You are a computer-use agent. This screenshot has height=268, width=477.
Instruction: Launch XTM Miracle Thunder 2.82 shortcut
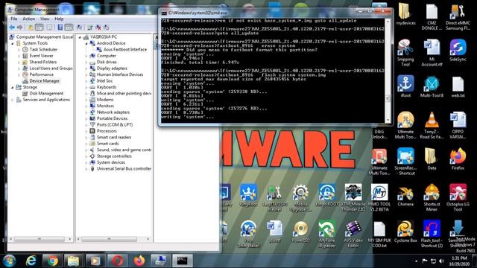pos(353,197)
